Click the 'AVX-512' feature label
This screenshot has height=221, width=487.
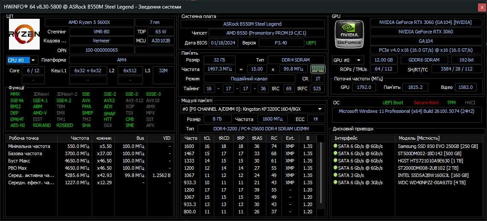pos(134,100)
